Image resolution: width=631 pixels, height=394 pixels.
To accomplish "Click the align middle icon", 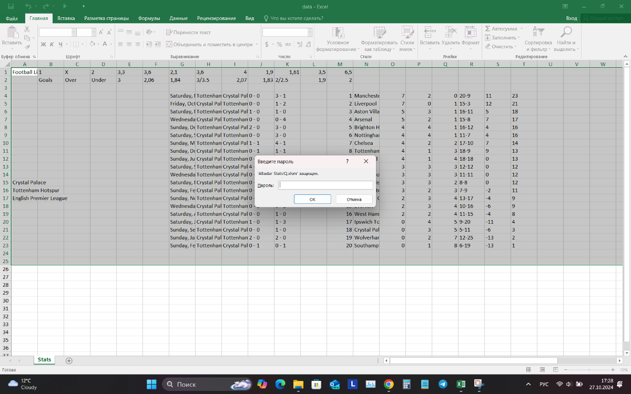I will coord(129,32).
